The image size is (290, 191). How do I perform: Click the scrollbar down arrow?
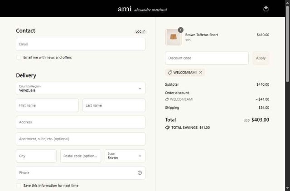pyautogui.click(x=288, y=188)
